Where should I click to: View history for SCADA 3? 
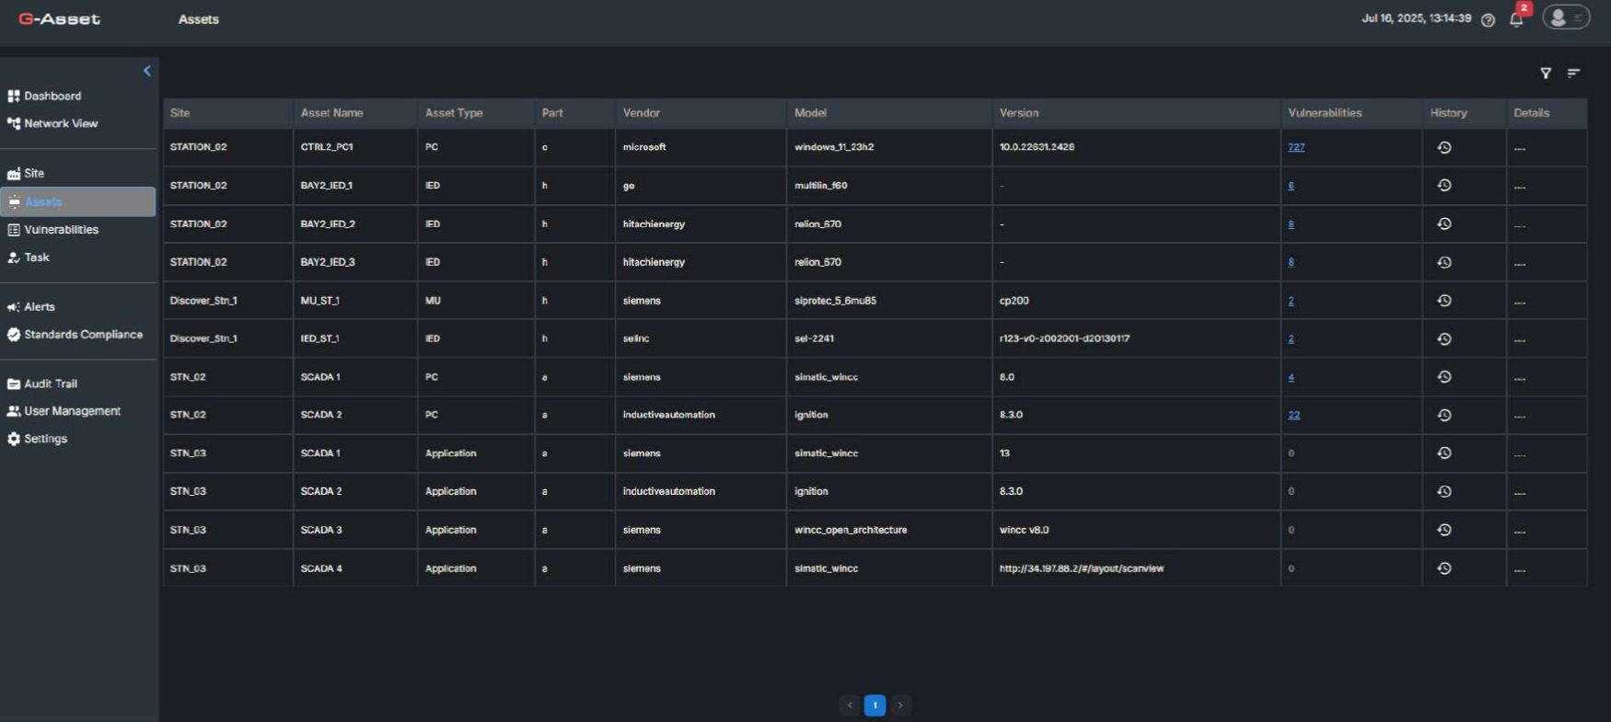(1444, 530)
